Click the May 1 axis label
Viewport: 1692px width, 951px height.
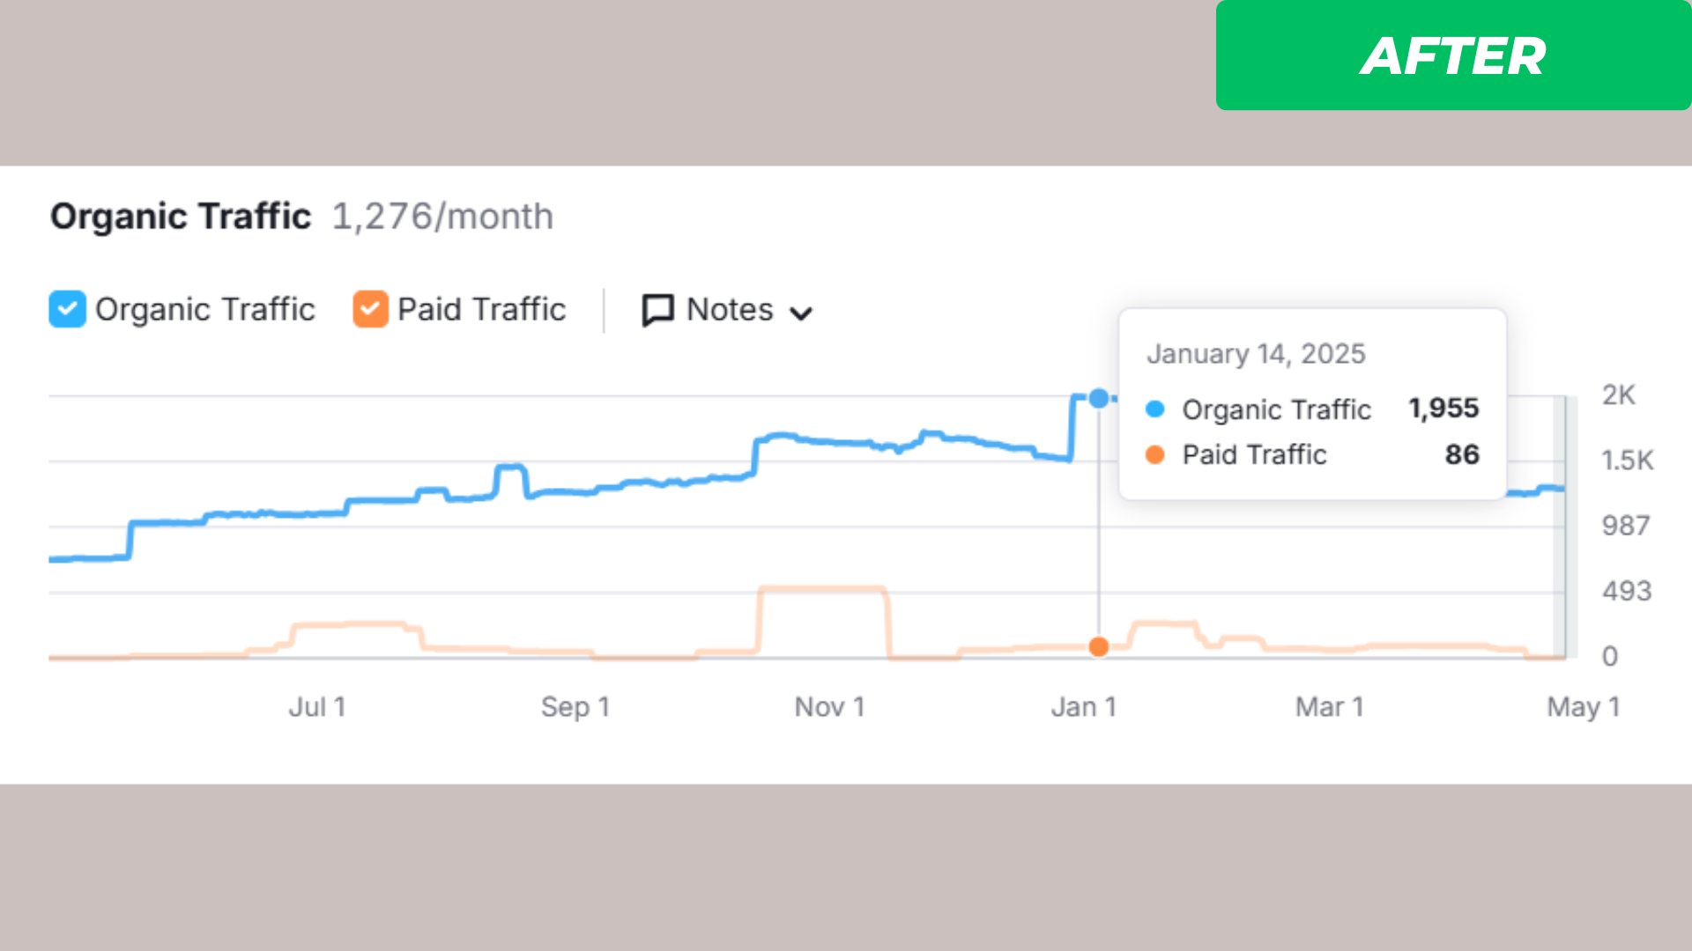(x=1583, y=707)
